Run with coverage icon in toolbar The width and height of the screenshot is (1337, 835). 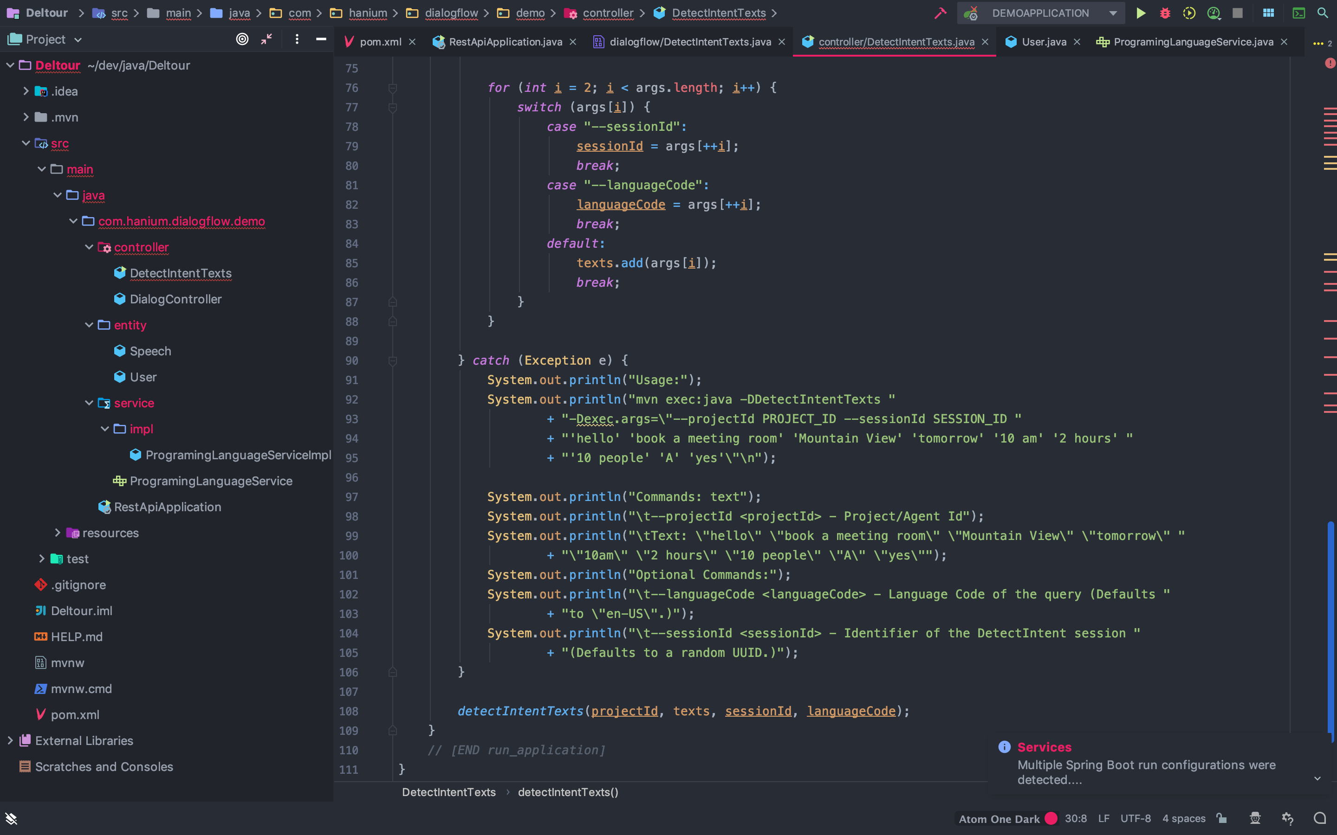click(1189, 13)
